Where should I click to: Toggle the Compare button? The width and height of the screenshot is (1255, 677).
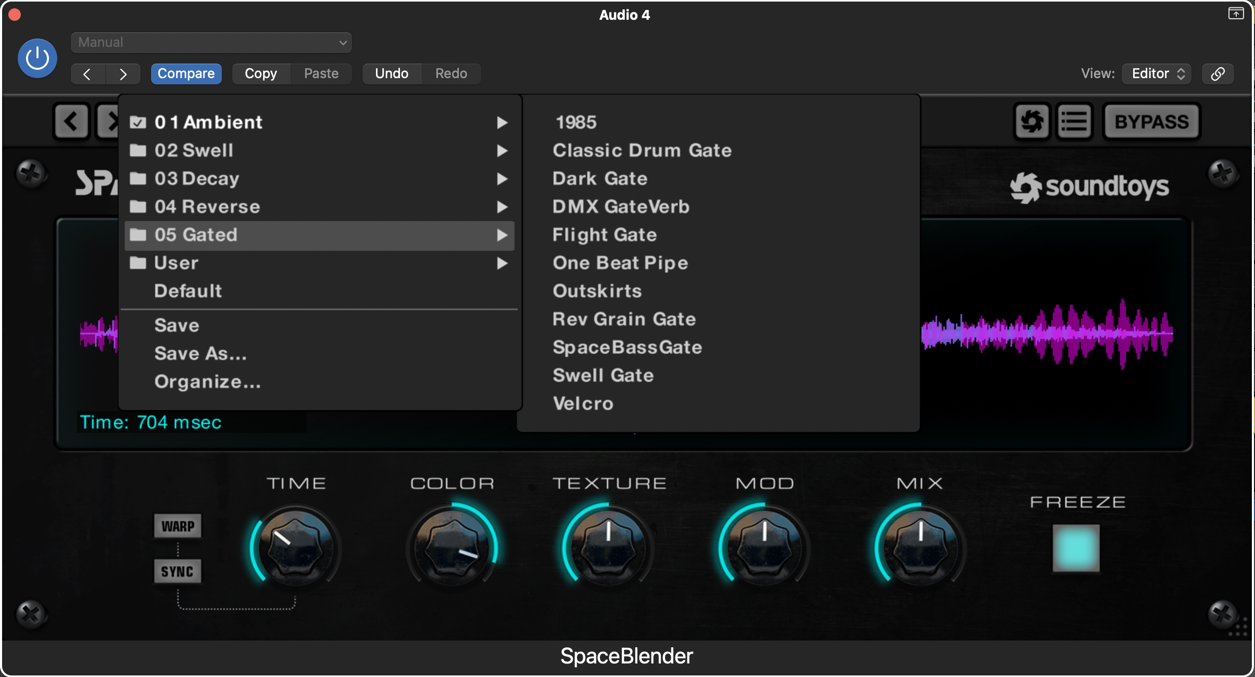click(x=186, y=73)
